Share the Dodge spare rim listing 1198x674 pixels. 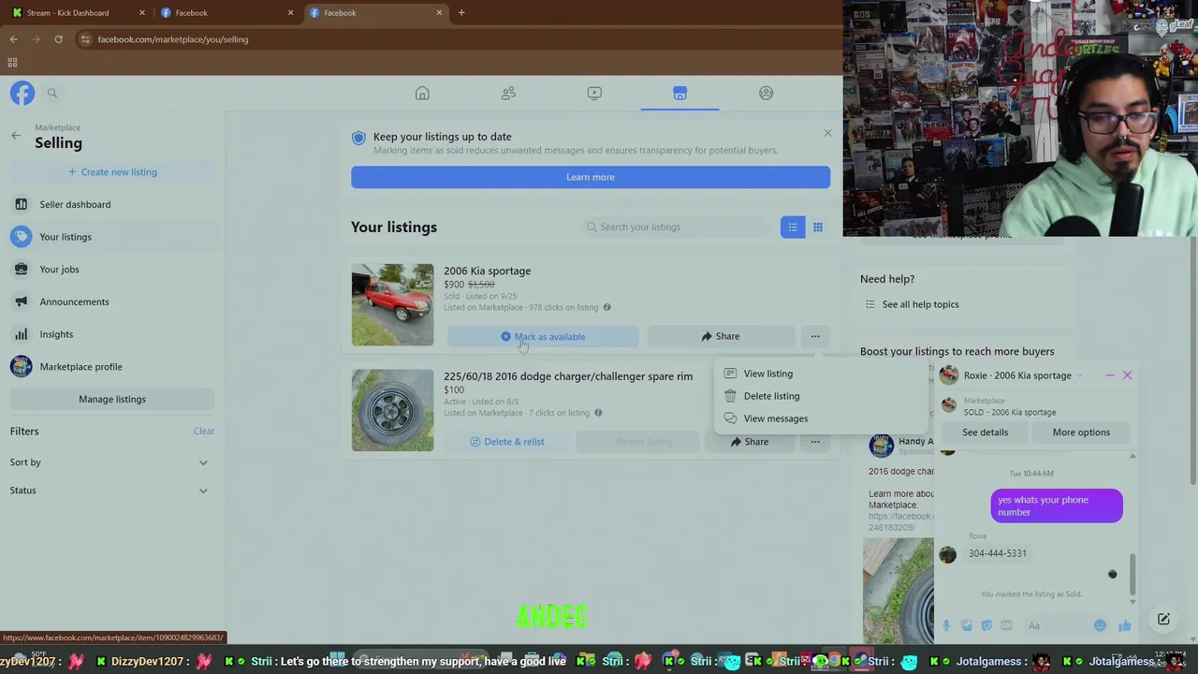(749, 442)
